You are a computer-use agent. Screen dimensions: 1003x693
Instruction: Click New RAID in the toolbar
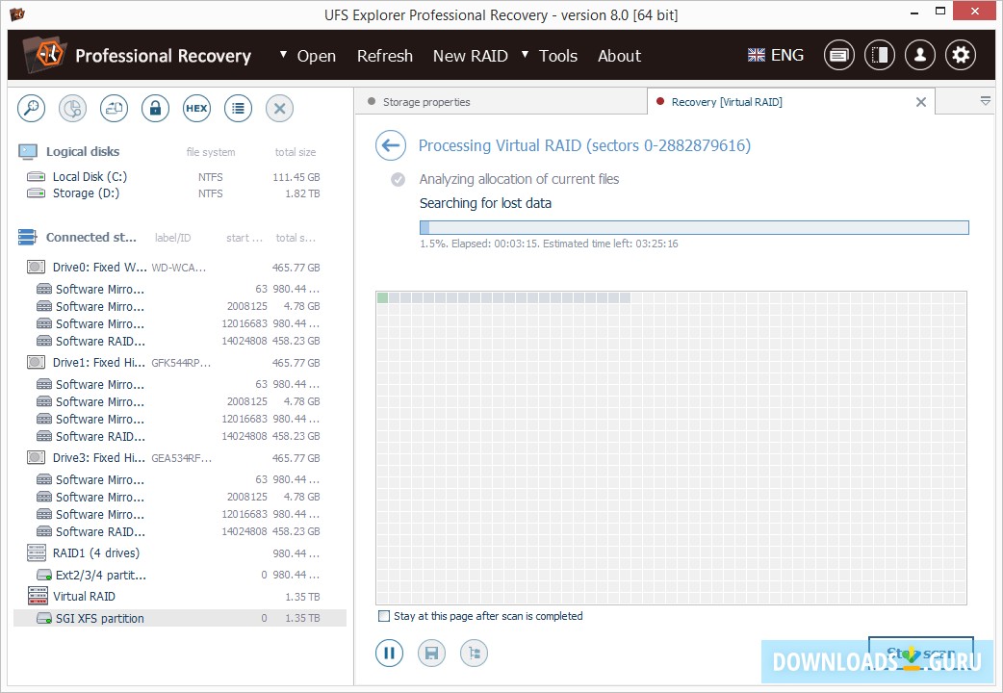point(470,56)
